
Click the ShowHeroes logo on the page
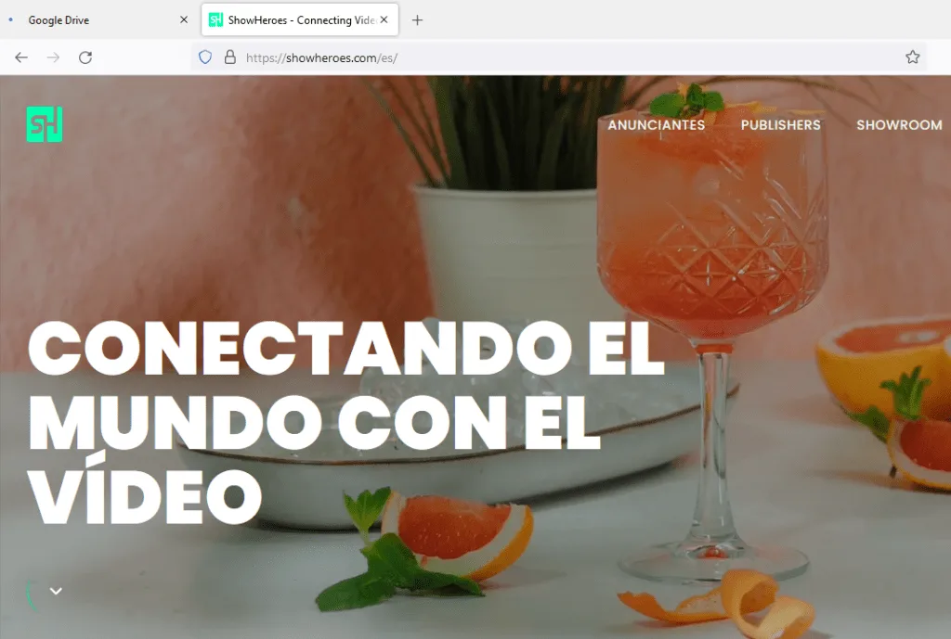coord(44,124)
